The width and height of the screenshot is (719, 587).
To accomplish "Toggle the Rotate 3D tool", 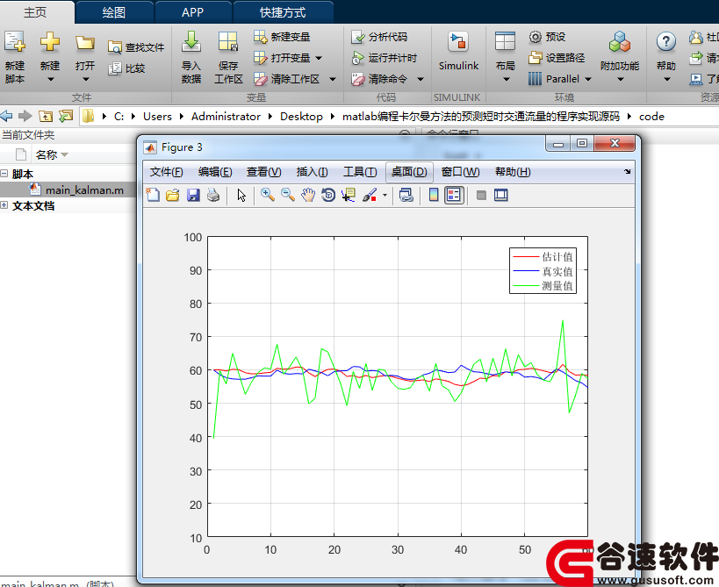I will [327, 195].
